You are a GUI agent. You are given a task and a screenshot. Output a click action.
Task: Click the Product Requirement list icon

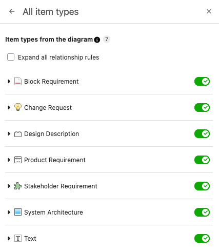pos(18,160)
